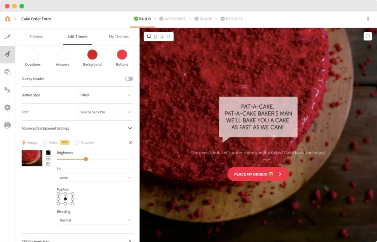This screenshot has width=377, height=242.
Task: Switch to the My Themes tab
Action: 119,36
